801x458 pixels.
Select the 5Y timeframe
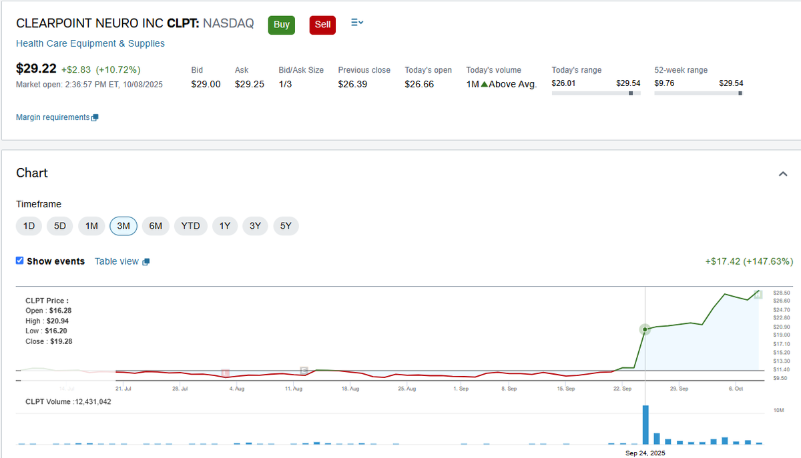[x=286, y=226]
